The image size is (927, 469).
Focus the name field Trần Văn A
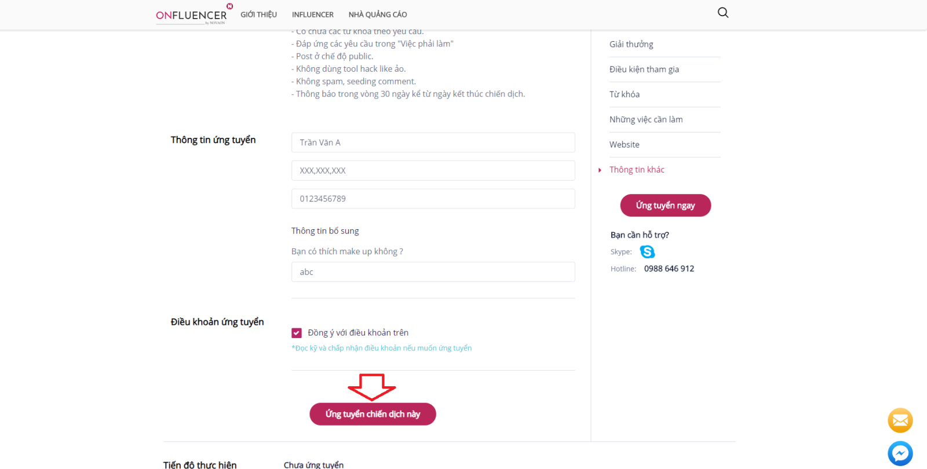(433, 142)
